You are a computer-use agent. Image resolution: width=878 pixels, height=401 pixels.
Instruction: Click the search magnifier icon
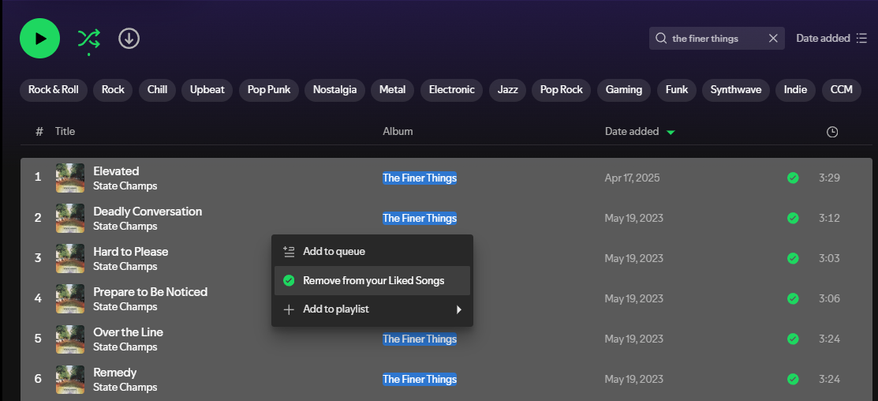(660, 38)
